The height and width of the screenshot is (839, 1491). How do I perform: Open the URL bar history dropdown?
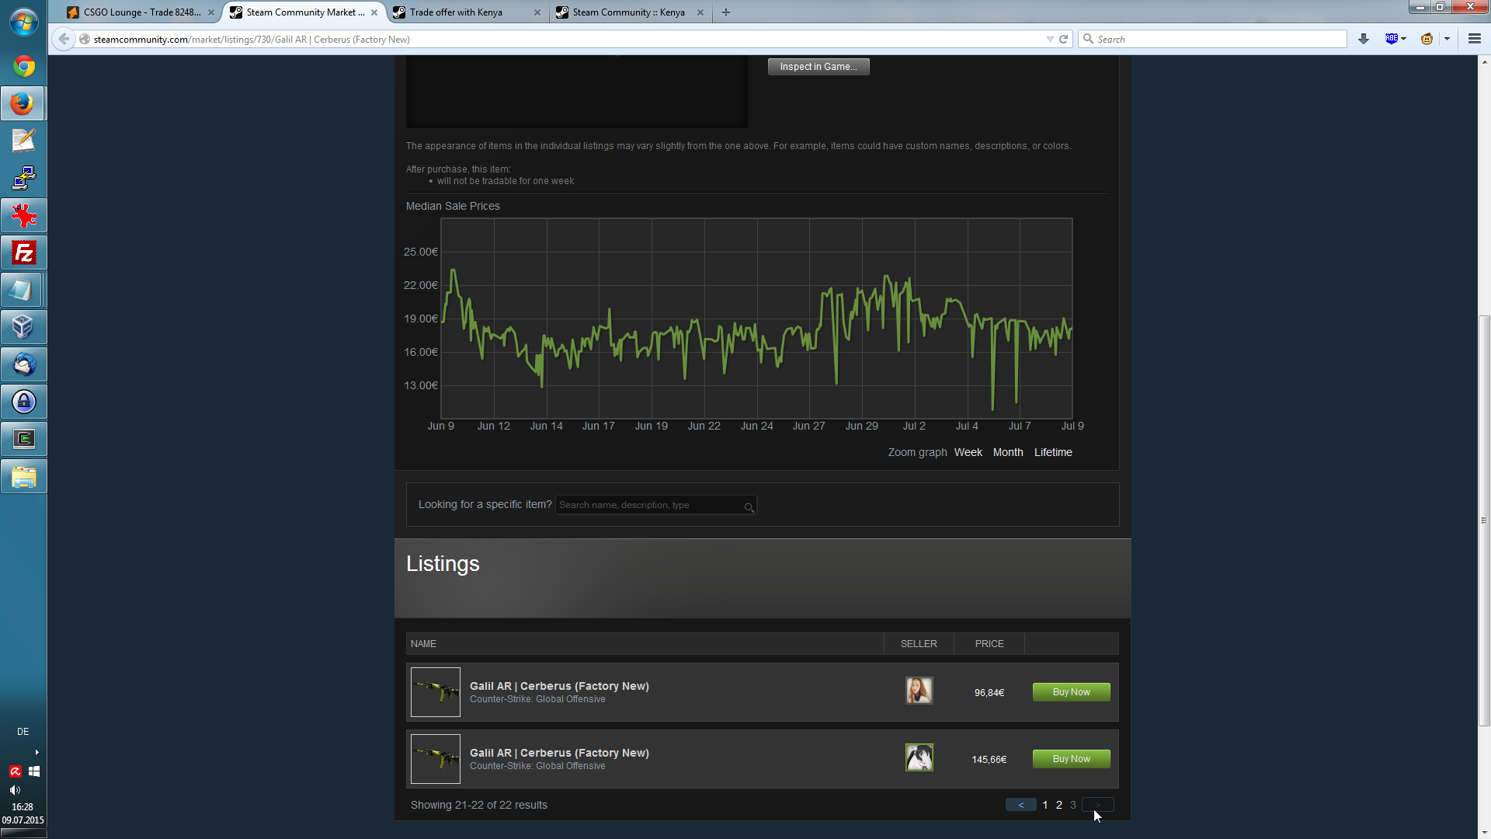tap(1050, 39)
